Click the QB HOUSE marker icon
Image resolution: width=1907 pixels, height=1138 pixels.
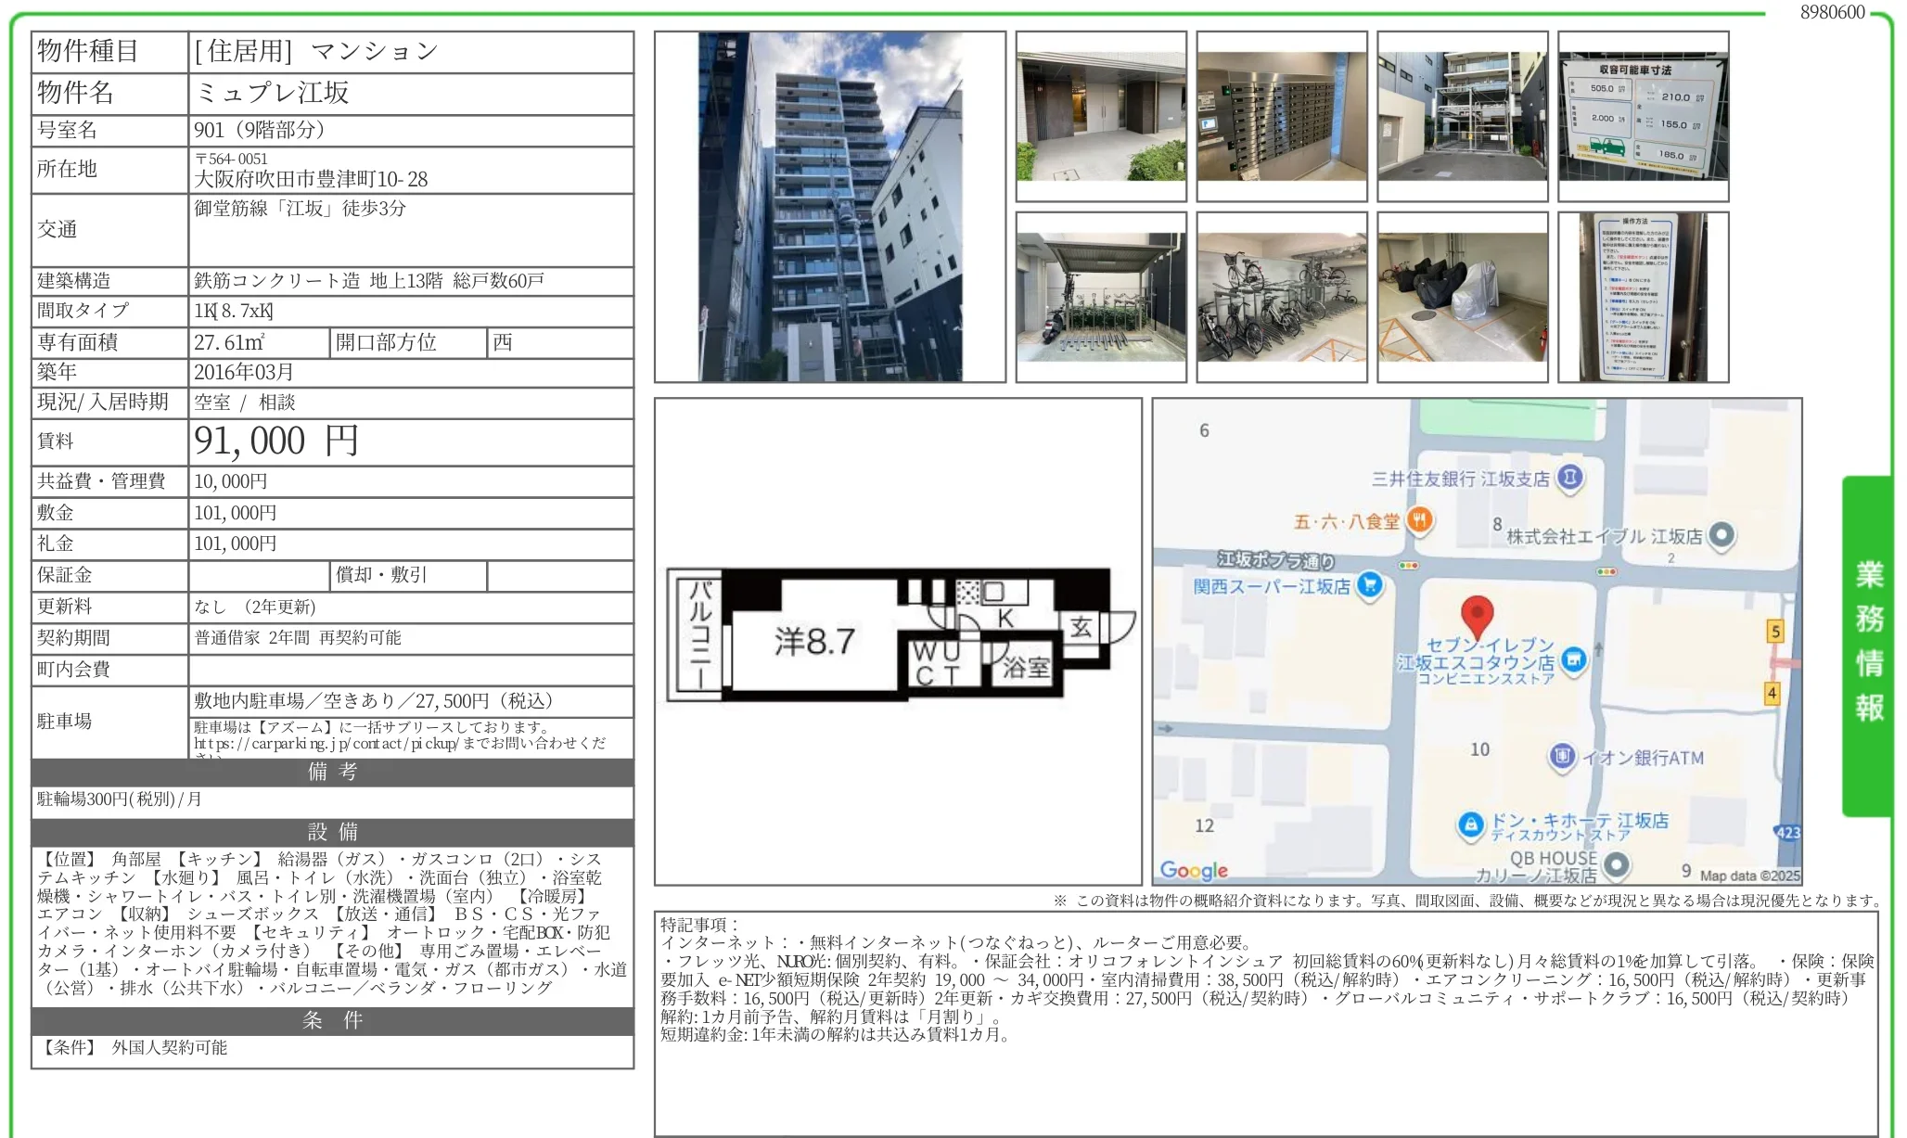tap(1617, 864)
